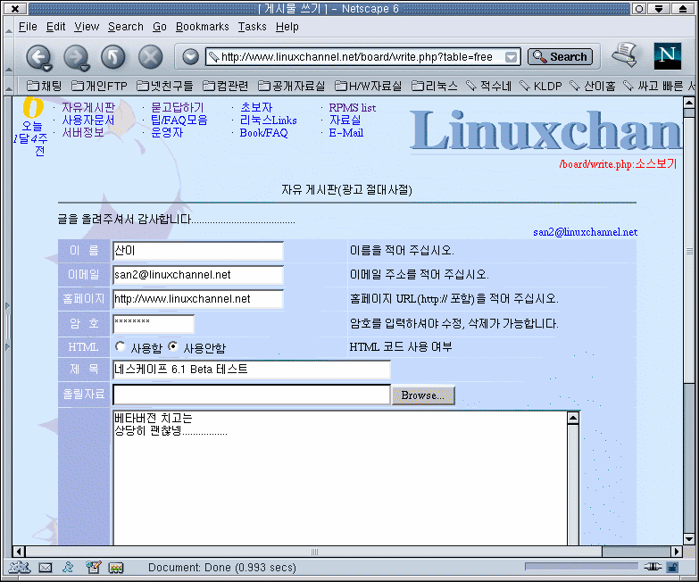699x582 pixels.
Task: Click into the 제목 subject input field
Action: click(x=251, y=370)
